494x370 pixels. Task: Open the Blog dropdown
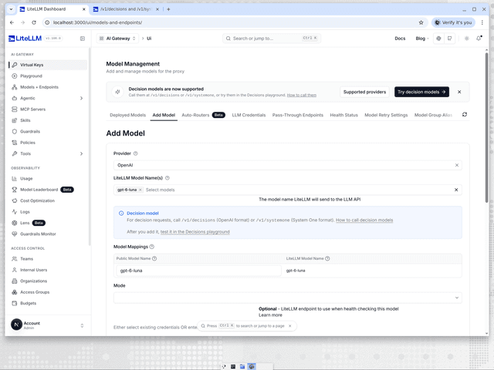(422, 39)
